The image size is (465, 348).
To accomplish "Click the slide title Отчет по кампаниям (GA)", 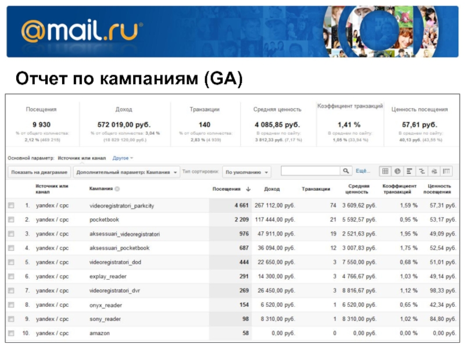I will click(x=129, y=78).
